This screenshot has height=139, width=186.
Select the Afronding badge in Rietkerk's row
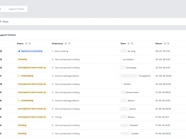pos(22,125)
